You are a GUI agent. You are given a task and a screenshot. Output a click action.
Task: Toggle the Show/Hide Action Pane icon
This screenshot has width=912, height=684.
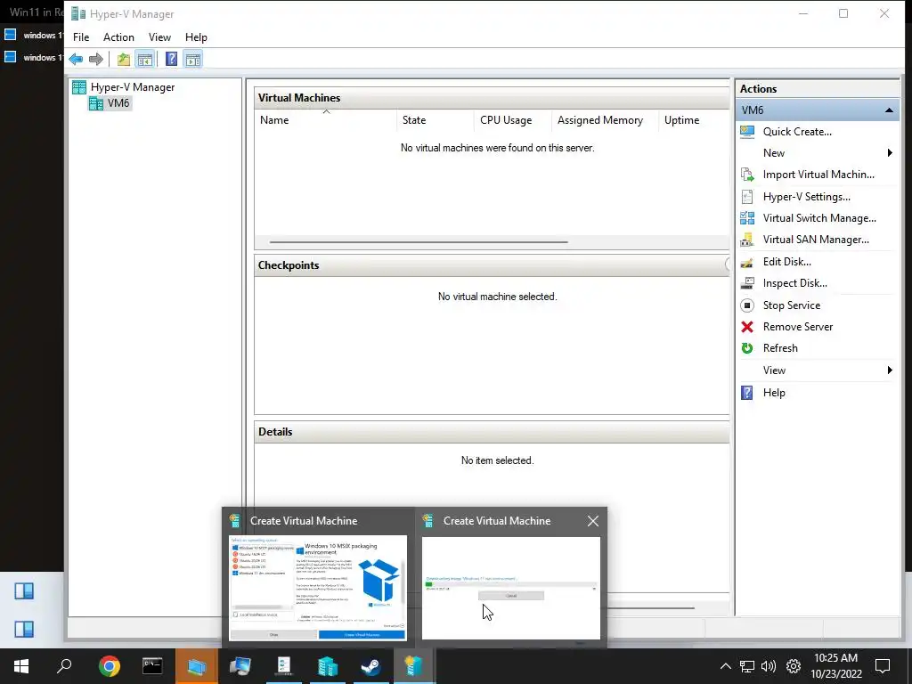193,60
